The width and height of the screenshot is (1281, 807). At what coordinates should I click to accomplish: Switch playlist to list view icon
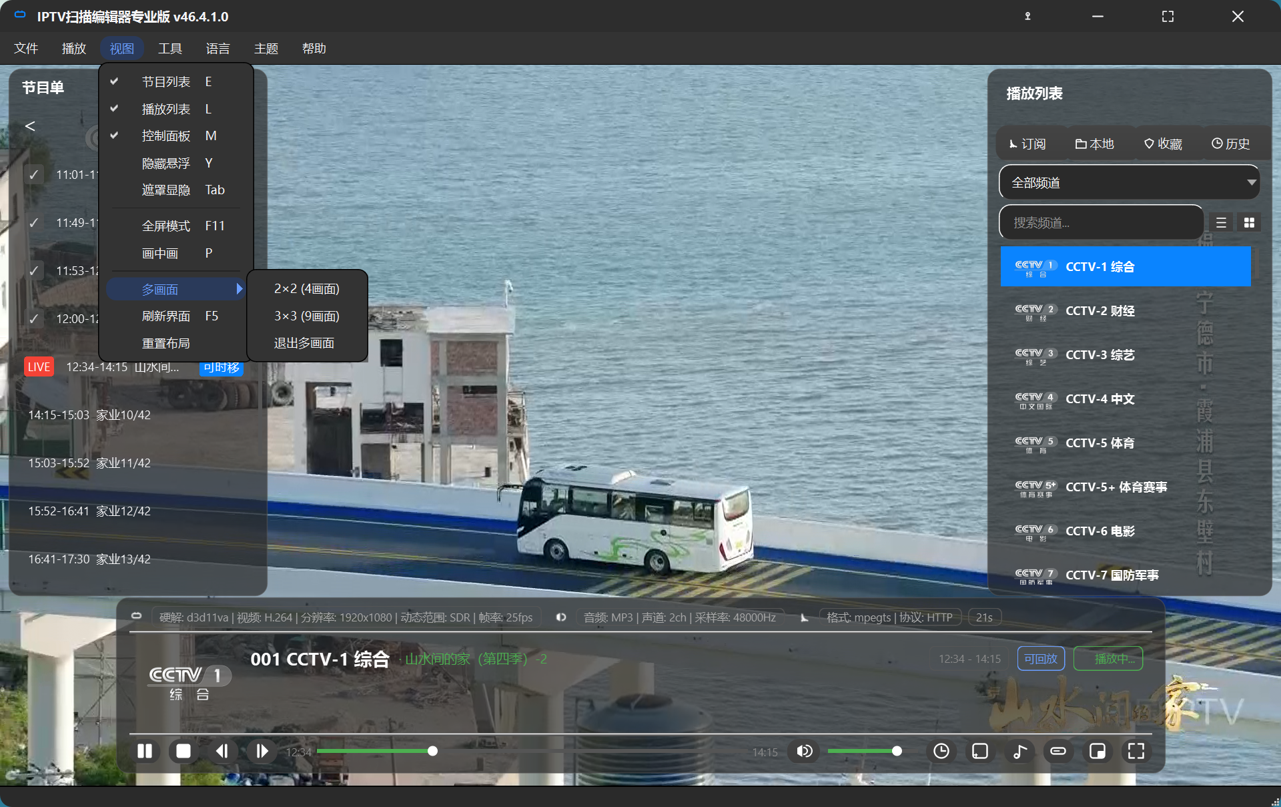coord(1221,223)
